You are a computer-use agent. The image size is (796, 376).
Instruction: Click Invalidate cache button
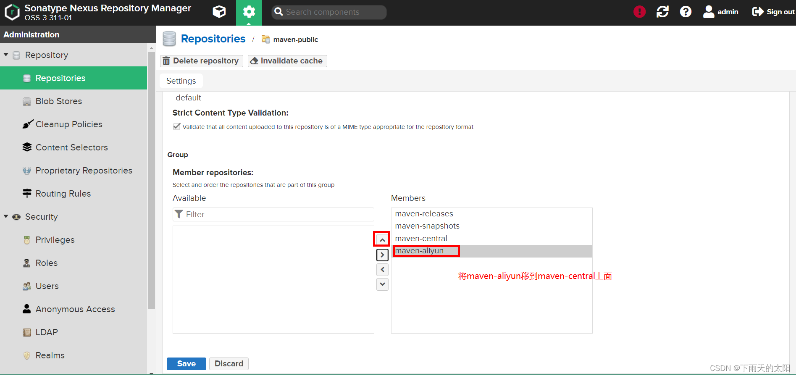point(287,61)
